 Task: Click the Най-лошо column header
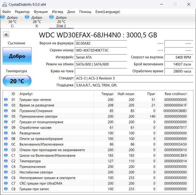(126, 94)
